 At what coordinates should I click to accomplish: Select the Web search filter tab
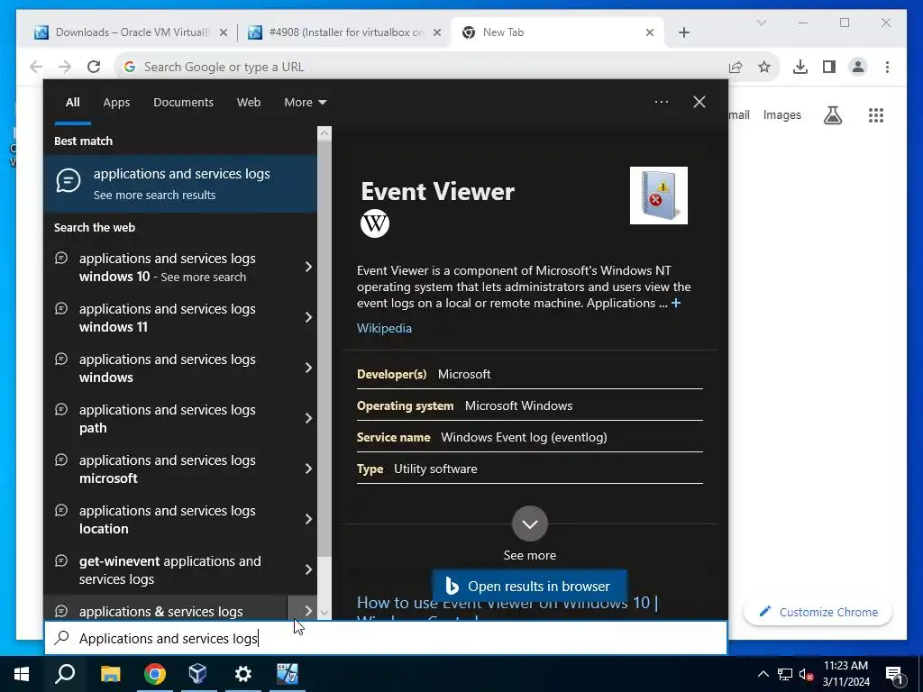point(249,103)
